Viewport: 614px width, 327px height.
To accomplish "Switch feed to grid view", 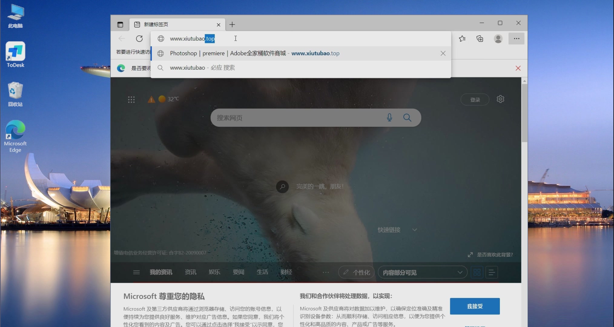I will [x=477, y=272].
